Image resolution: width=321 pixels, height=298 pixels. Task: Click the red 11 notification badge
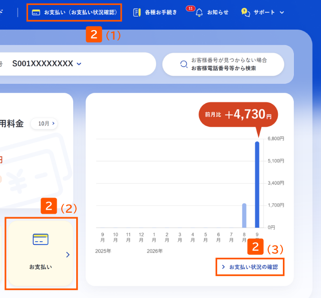[191, 9]
